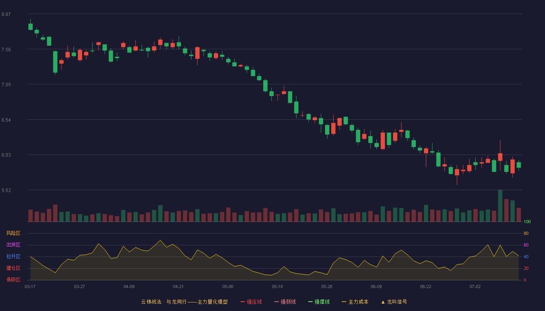Toggle the 龙吟信号 legend entry
The image size is (545, 311).
coord(394,302)
